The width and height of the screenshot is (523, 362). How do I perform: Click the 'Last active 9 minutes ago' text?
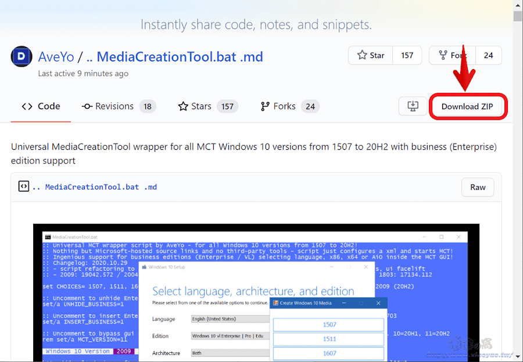pyautogui.click(x=83, y=73)
